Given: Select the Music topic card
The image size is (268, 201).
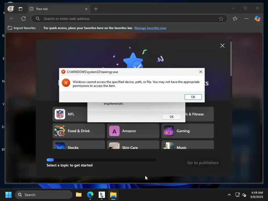Looking at the screenshot, I should [x=187, y=145].
